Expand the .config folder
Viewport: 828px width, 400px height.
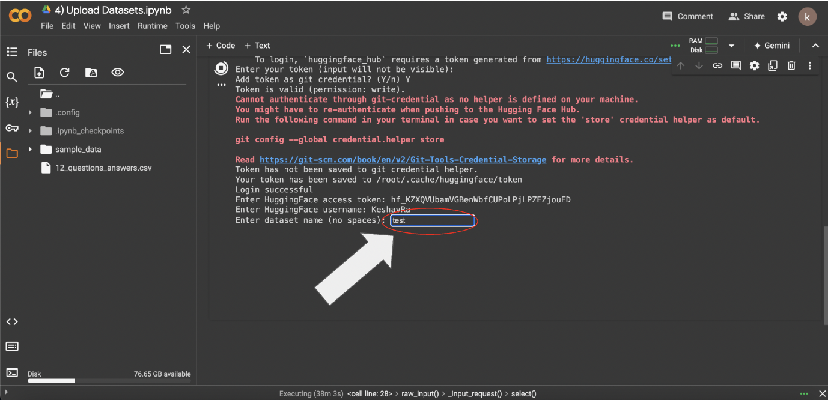tap(30, 112)
